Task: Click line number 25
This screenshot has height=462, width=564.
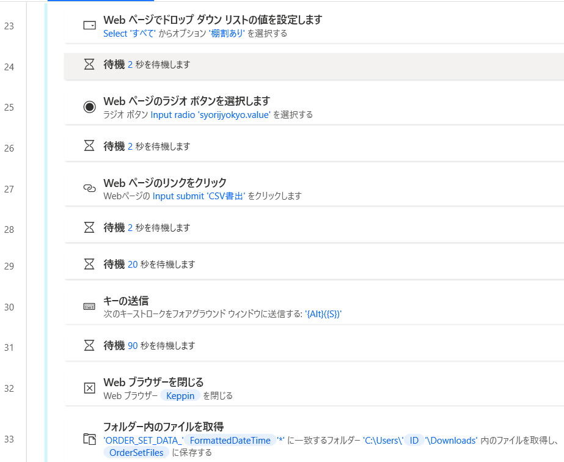Action: pyautogui.click(x=9, y=108)
